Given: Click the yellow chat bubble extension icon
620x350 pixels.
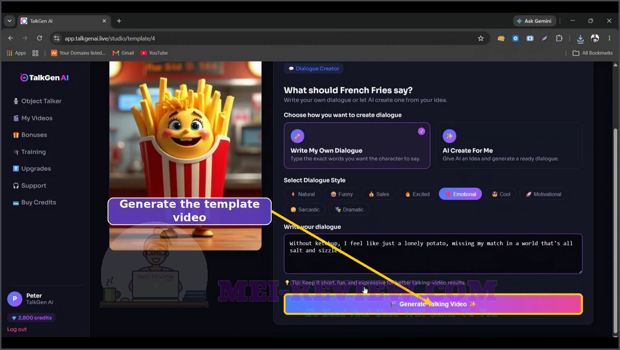Looking at the screenshot, I should point(501,38).
